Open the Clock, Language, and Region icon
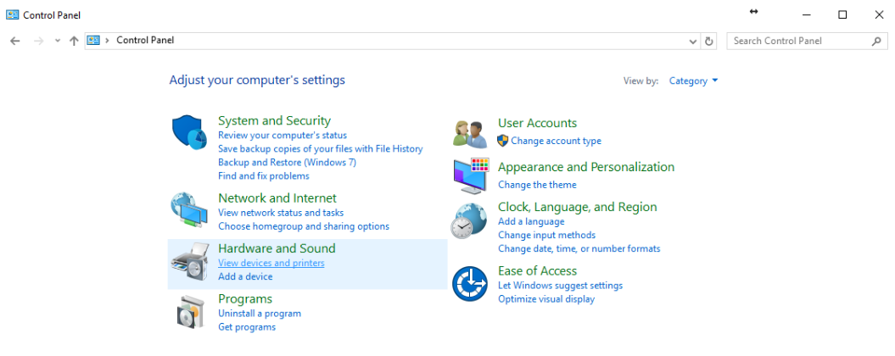This screenshot has width=895, height=356. [x=470, y=220]
